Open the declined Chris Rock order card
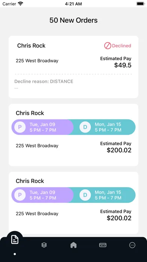This screenshot has width=147, height=262. point(73,67)
